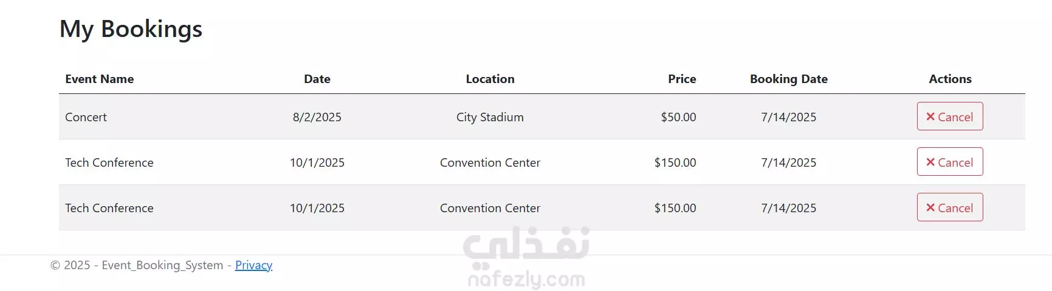Cancel the last Tech Conference booking
This screenshot has width=1052, height=291.
tap(950, 207)
